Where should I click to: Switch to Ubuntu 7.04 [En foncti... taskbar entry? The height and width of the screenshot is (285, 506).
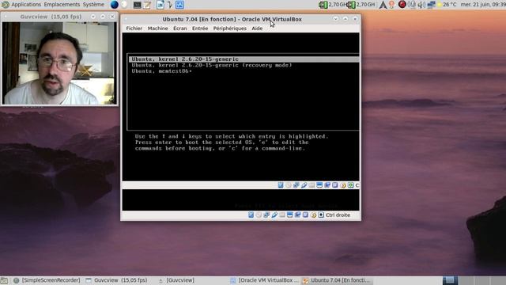[337, 280]
